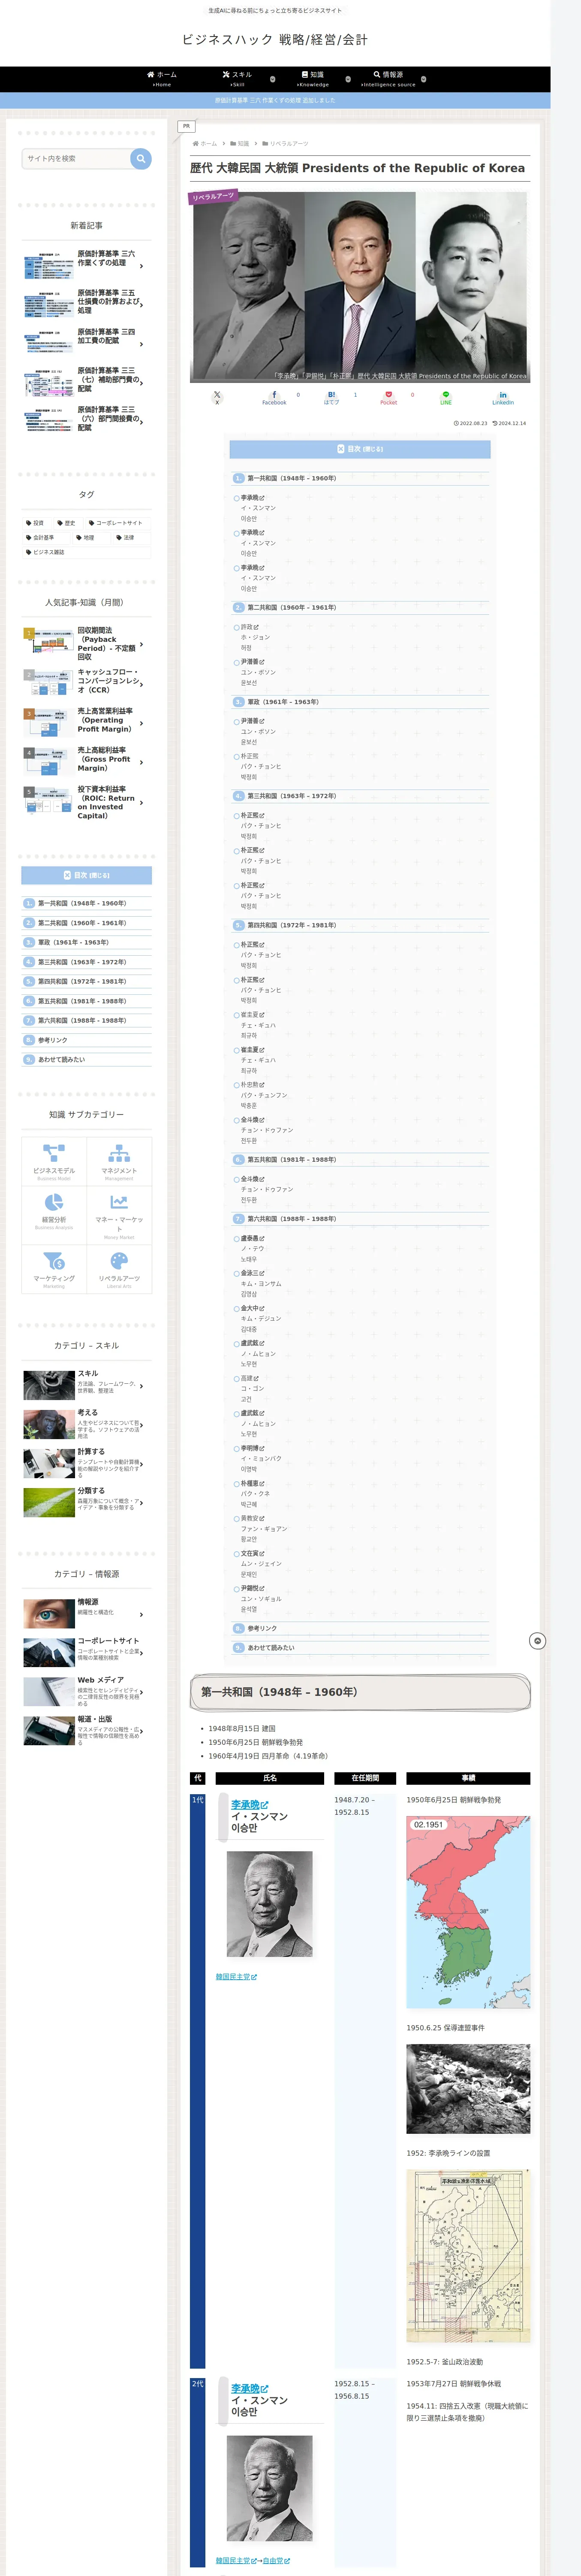Share the article on Facebook

pyautogui.click(x=274, y=397)
